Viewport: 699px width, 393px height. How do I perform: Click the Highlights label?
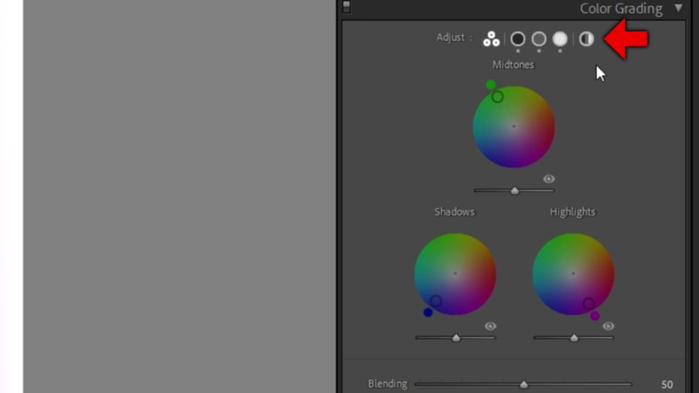(x=572, y=211)
